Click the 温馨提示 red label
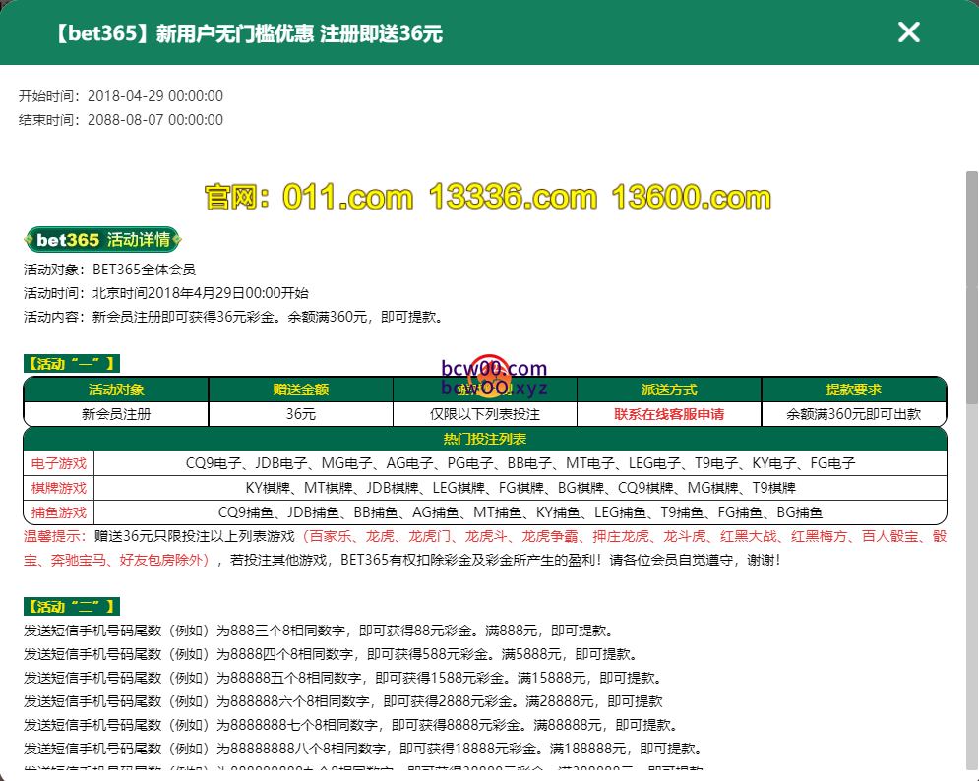Viewport: 979px width, 781px height. coord(55,536)
